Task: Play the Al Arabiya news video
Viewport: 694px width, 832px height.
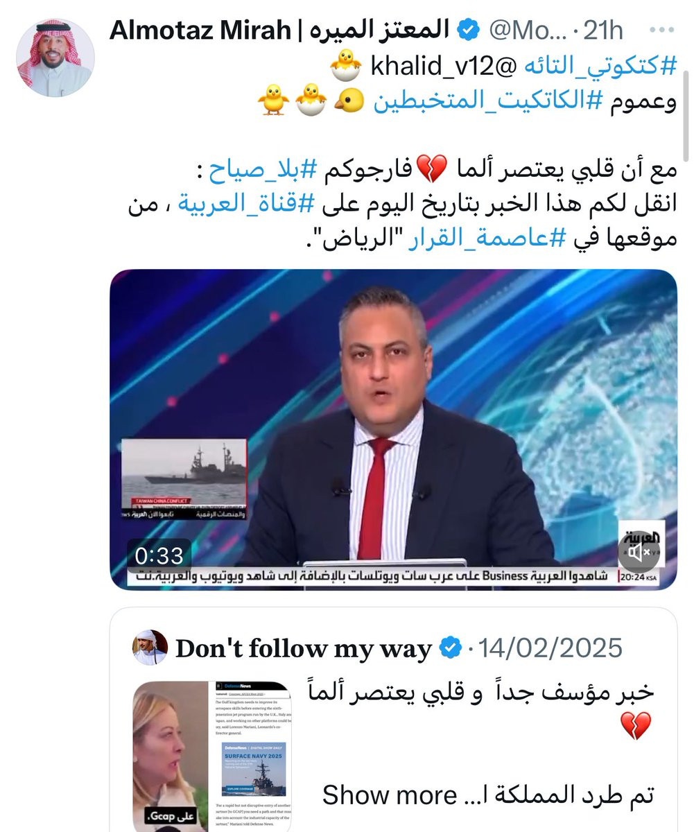Action: pos(393,429)
